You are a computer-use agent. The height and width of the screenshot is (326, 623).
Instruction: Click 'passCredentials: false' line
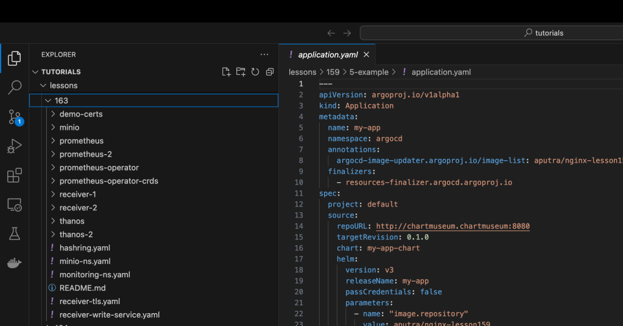tap(393, 292)
